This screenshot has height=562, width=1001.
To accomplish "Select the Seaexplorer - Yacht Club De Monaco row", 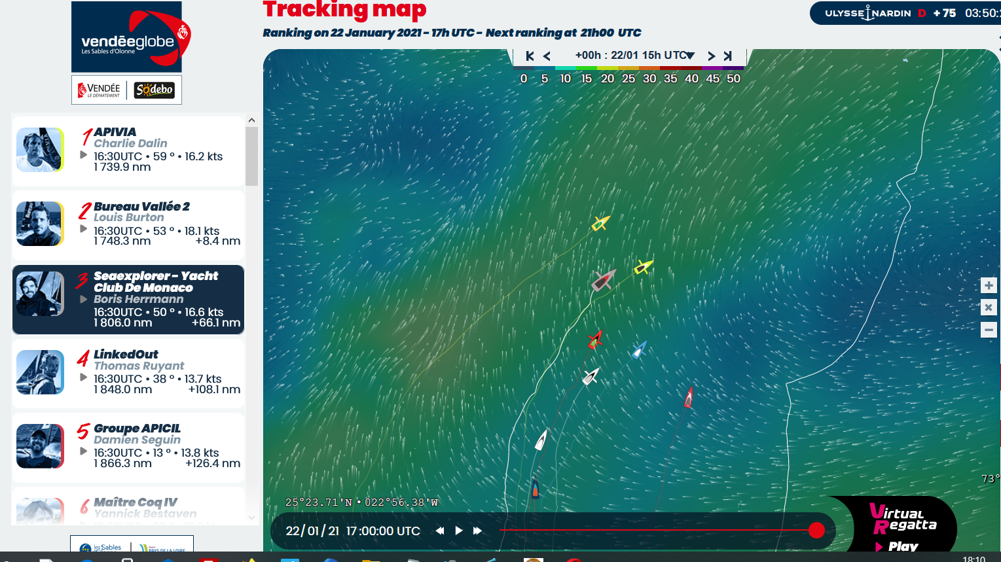I will pos(128,300).
